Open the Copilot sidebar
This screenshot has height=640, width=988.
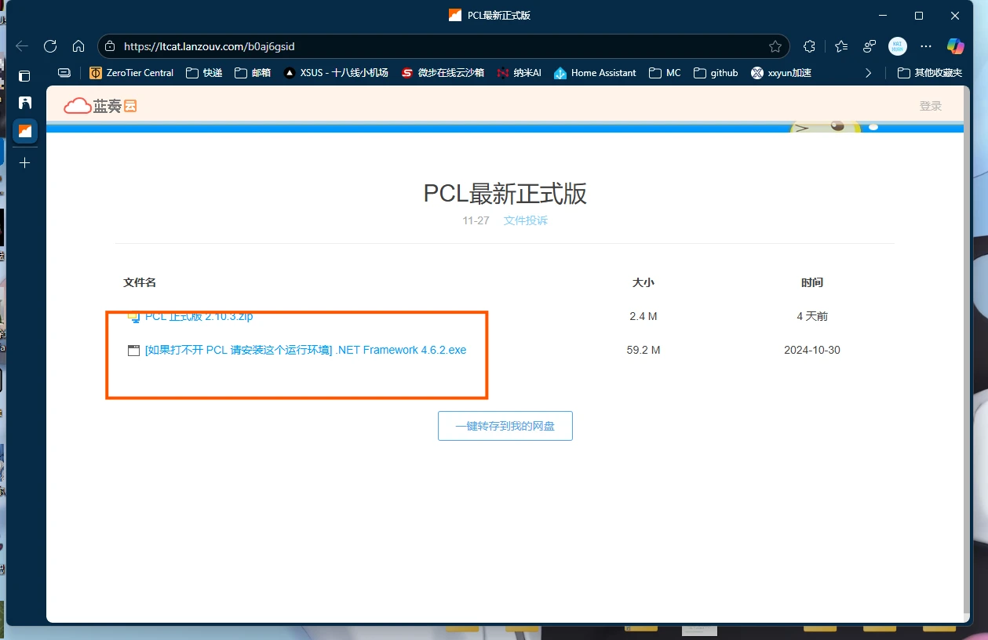click(x=955, y=46)
